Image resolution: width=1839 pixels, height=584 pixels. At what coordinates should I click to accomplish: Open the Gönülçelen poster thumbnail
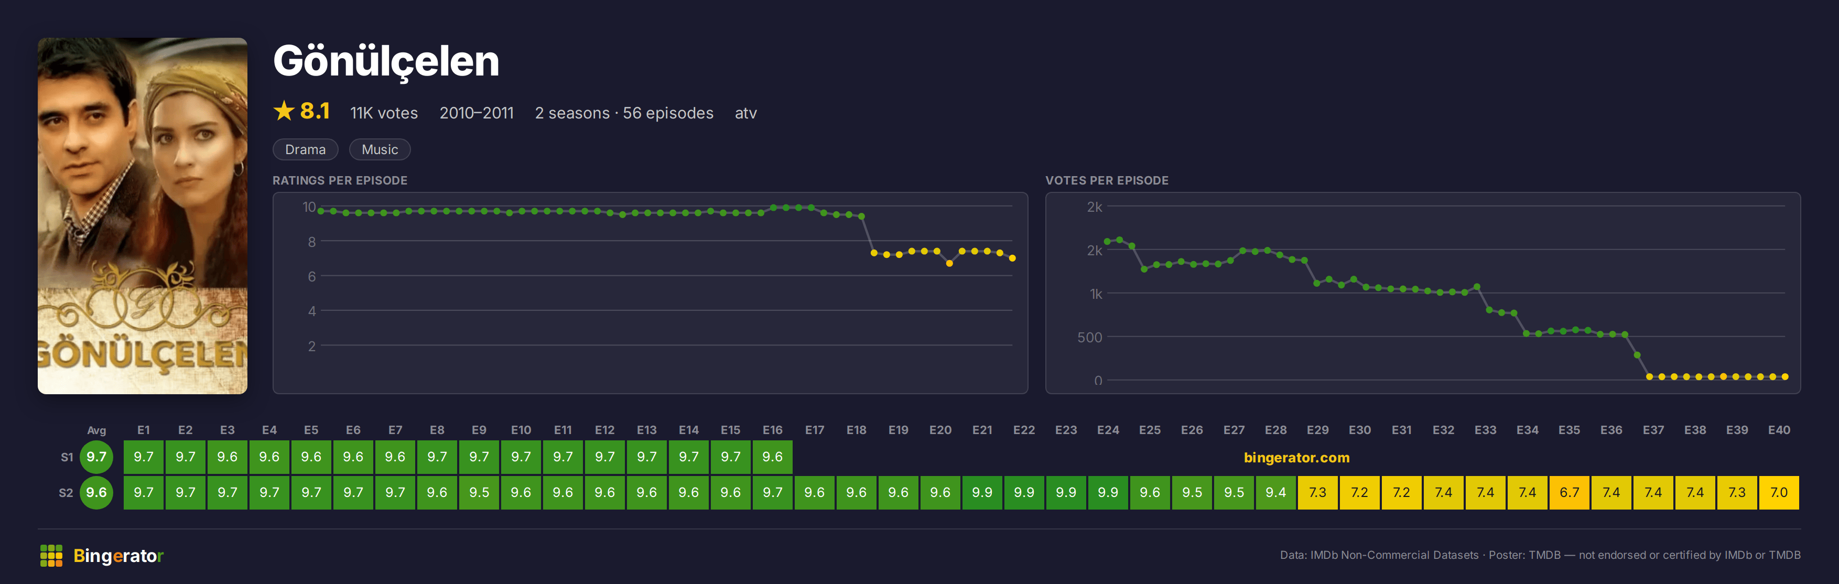coord(143,215)
